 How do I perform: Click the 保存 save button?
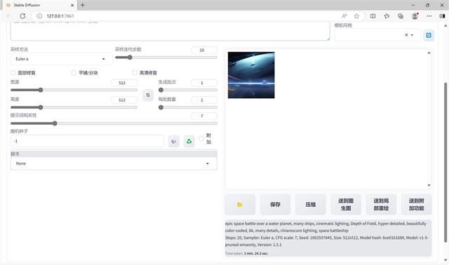click(275, 204)
